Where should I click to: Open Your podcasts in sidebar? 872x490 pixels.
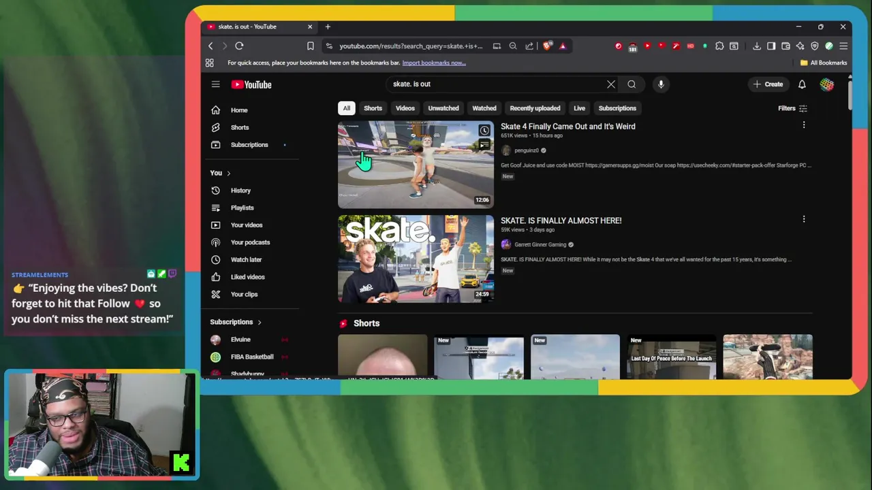point(251,242)
